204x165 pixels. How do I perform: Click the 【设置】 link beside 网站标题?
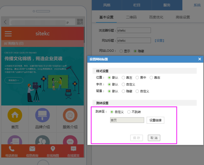click(x=159, y=41)
